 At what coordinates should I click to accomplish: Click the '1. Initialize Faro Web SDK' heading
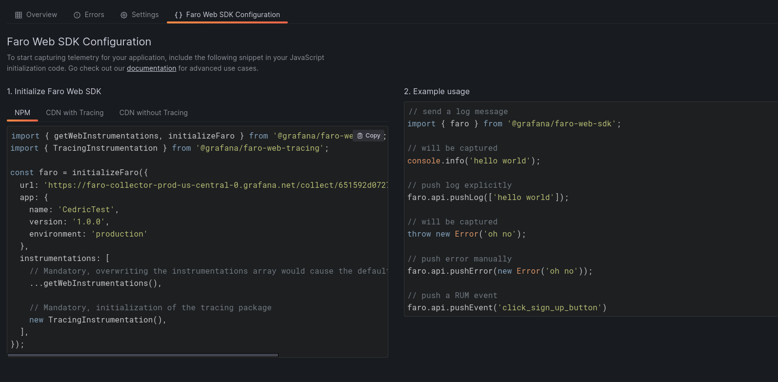pyautogui.click(x=54, y=91)
